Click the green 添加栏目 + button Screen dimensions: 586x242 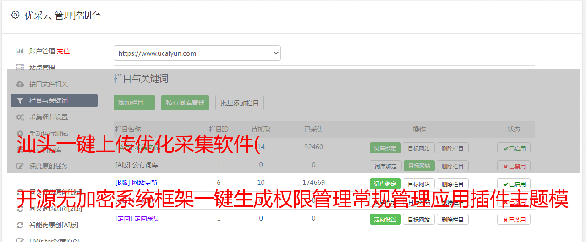(x=134, y=103)
